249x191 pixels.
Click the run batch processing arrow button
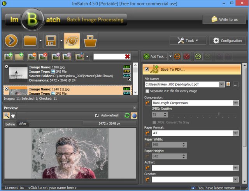click(x=11, y=41)
